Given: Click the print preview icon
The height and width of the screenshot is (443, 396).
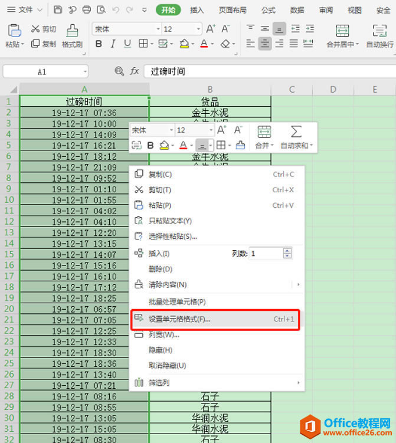Looking at the screenshot, I should click(x=101, y=10).
